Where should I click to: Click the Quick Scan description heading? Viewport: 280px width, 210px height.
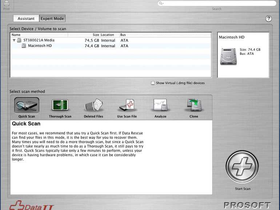point(26,124)
